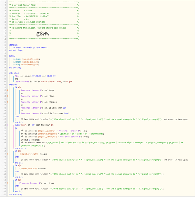Click the speech bubble icon on the line 65 notification
The width and height of the screenshot is (196, 198).
click(x=22, y=188)
